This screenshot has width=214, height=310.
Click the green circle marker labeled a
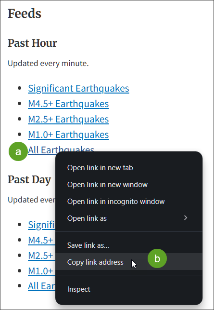click(x=18, y=152)
